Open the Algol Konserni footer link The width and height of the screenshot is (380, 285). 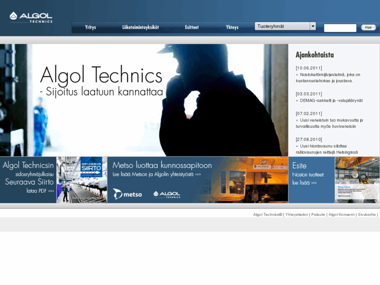coord(341,214)
